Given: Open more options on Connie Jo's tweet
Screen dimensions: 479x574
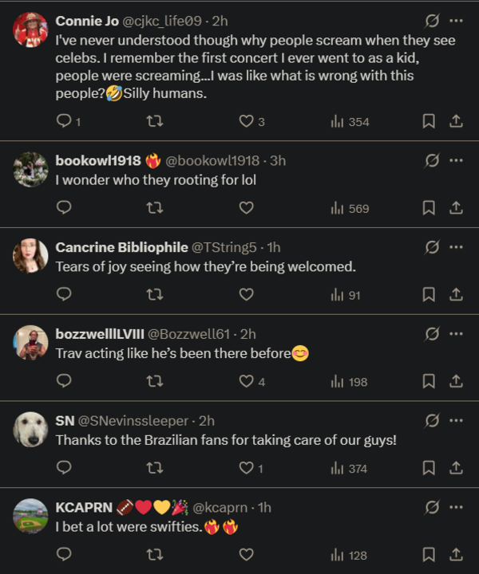Looking at the screenshot, I should click(x=456, y=22).
